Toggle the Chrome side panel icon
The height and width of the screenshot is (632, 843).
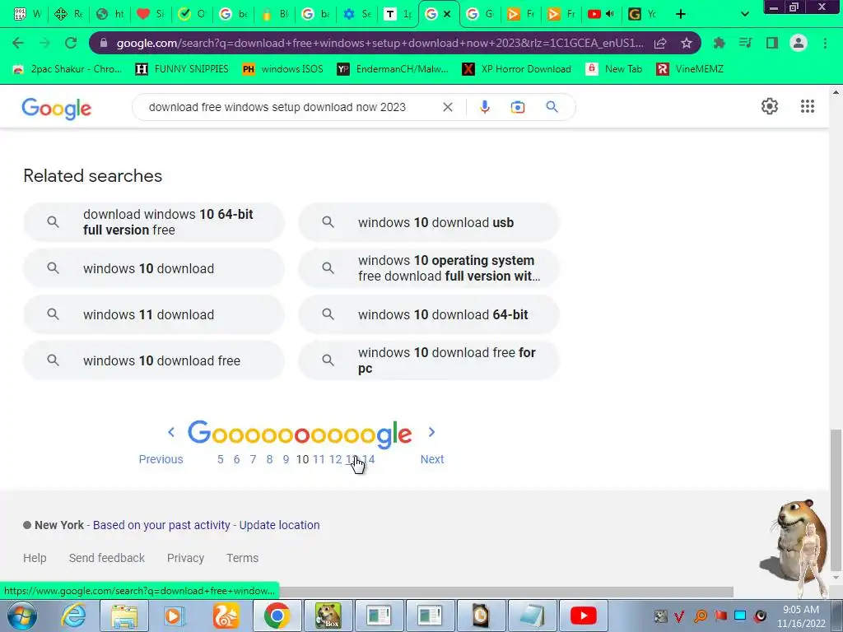click(x=772, y=43)
